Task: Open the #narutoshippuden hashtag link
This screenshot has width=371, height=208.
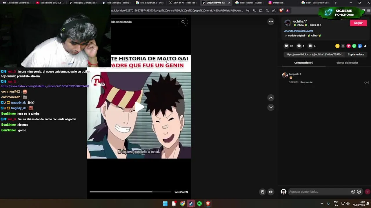Action: pos(295,31)
